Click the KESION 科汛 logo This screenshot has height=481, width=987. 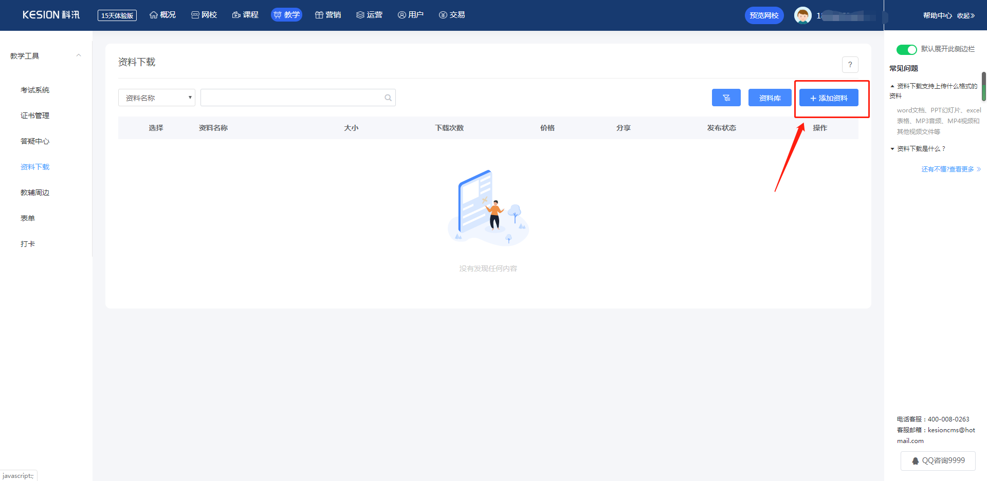(51, 15)
